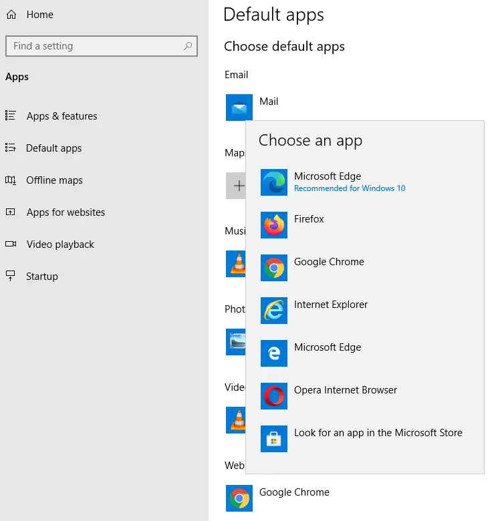
Task: Click the Photos app icon
Action: coord(236,342)
